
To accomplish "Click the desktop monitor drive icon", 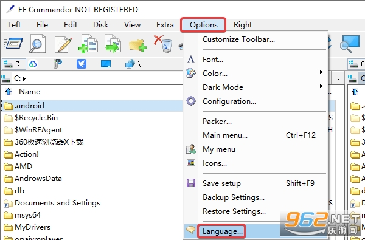I will [x=106, y=64].
